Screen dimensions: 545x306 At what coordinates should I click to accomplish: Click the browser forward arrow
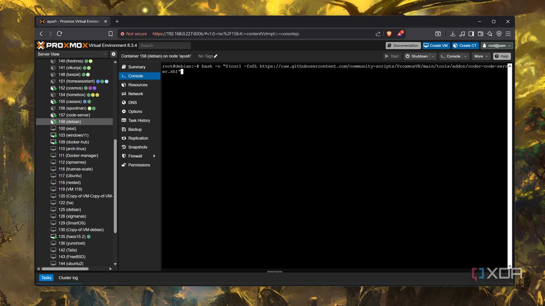(x=50, y=34)
